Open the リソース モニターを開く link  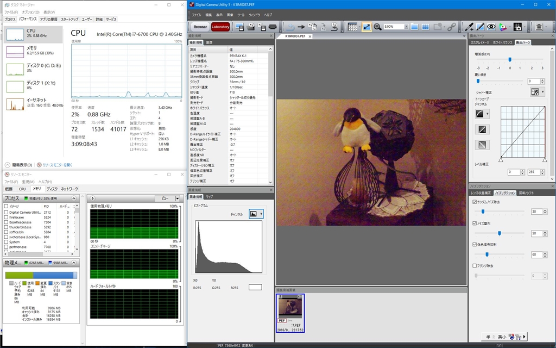pos(57,165)
